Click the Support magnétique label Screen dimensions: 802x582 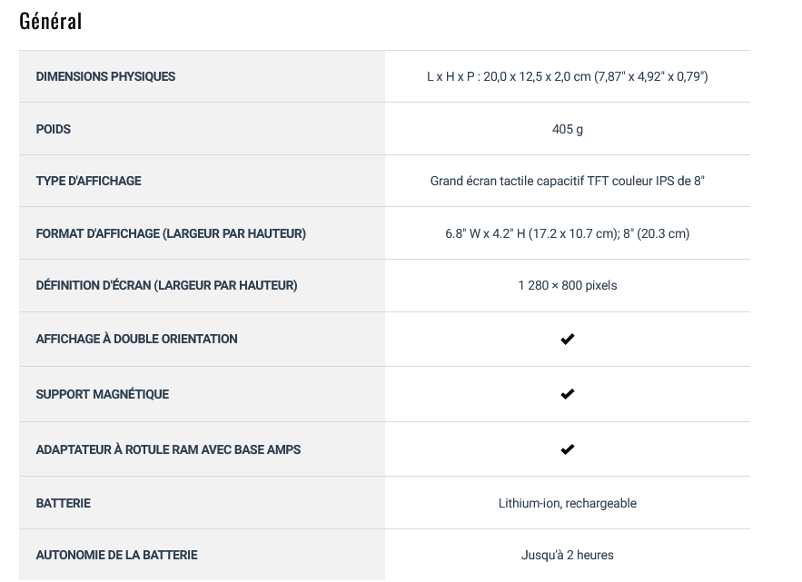pyautogui.click(x=103, y=394)
